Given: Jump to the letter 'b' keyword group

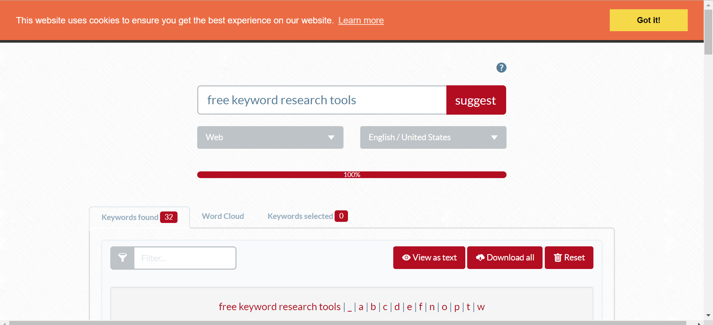Looking at the screenshot, I should tap(373, 307).
